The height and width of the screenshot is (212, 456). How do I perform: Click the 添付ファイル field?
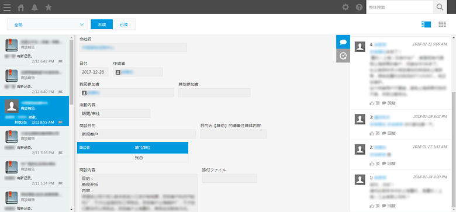229,178
